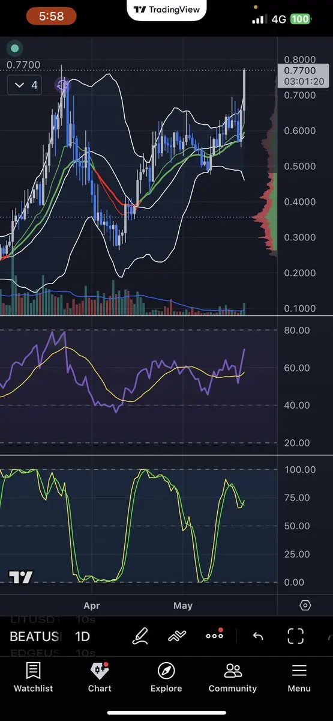Tap the cellular signal bars icon
Viewport: 333px width, 721px height.
coord(259,19)
